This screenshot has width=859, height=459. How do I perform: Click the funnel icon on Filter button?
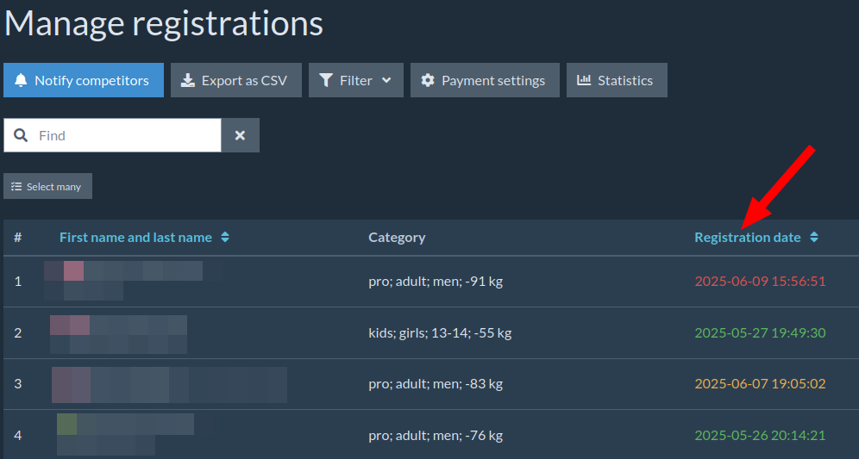pos(326,80)
